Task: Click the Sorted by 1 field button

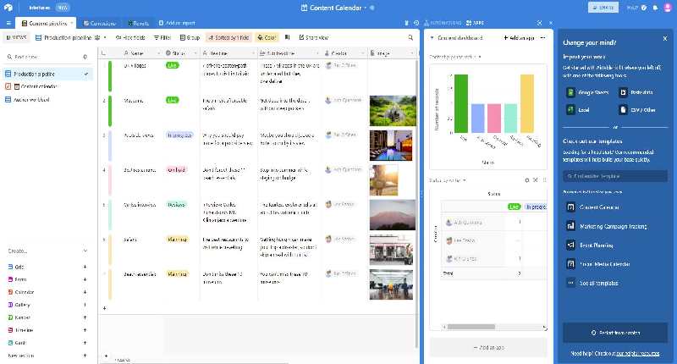Action: point(228,37)
